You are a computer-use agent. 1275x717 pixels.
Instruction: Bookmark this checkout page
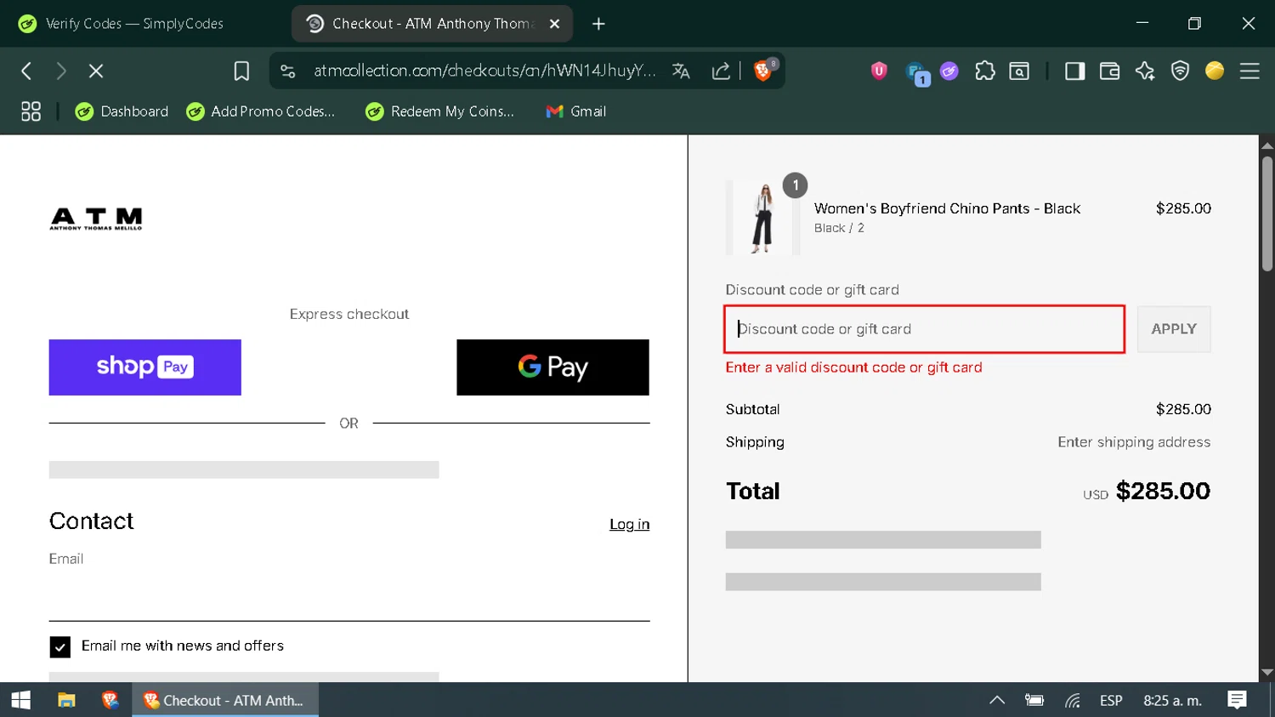pyautogui.click(x=241, y=71)
